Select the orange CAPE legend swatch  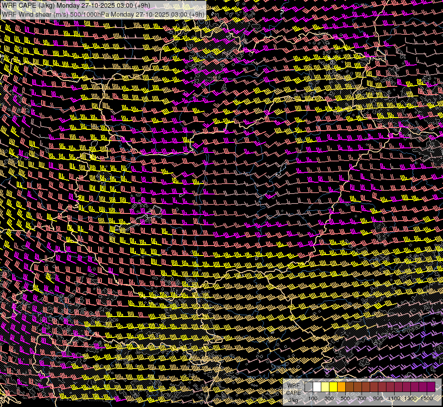(341, 387)
